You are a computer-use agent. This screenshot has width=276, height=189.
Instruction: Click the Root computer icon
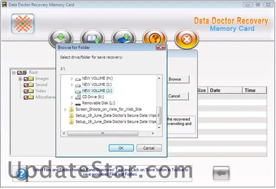[x=24, y=72]
